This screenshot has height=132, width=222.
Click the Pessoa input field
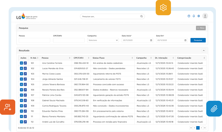point(35,40)
